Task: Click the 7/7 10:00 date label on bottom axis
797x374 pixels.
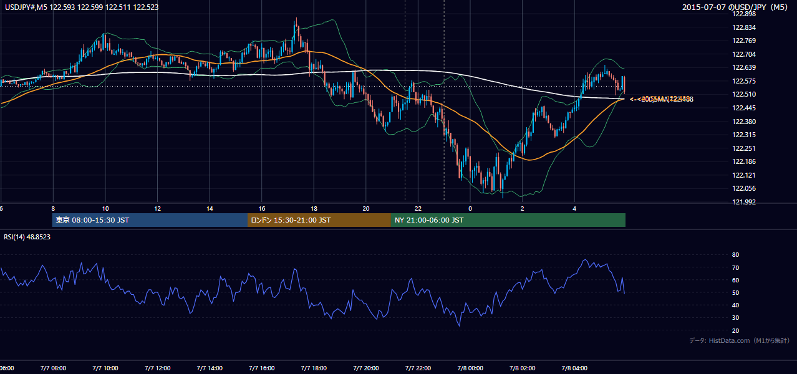Action: [x=105, y=368]
